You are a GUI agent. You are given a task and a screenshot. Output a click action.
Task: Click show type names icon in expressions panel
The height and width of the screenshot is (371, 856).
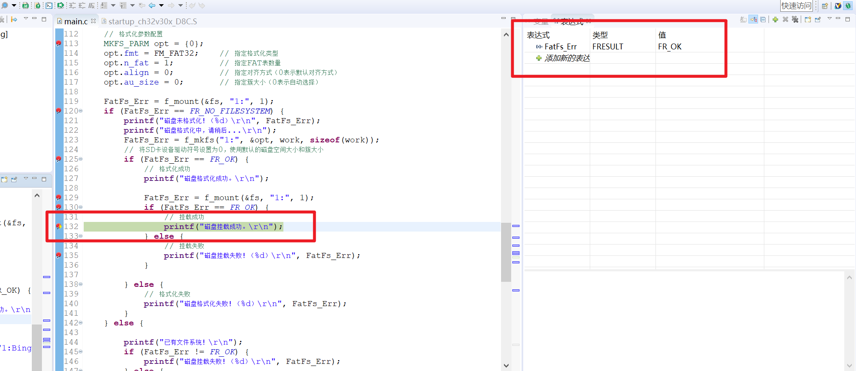pyautogui.click(x=743, y=19)
